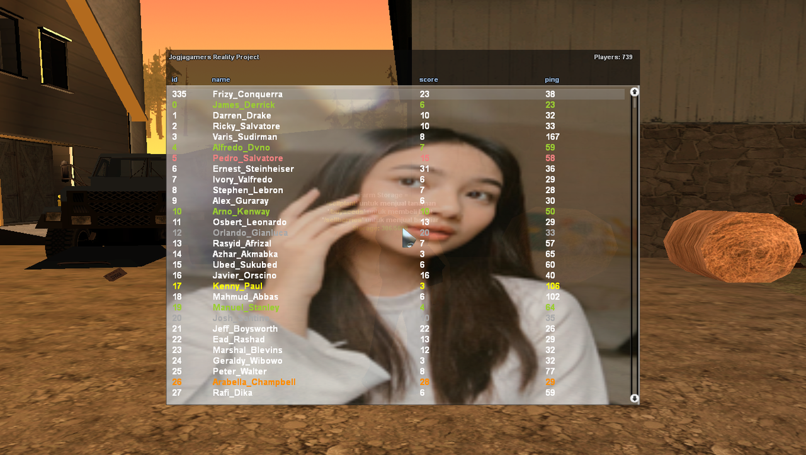806x455 pixels.
Task: Click Mahmud_Abbas's ping value 102
Action: pyautogui.click(x=552, y=298)
